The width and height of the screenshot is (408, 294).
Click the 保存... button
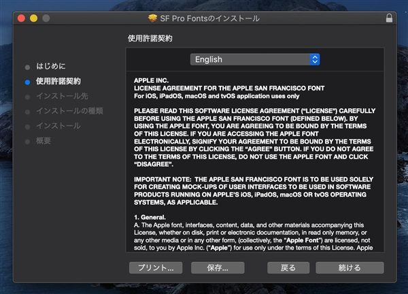tap(218, 267)
